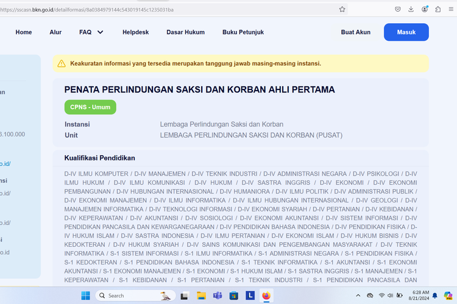Click the Windows Start button

pos(85,295)
